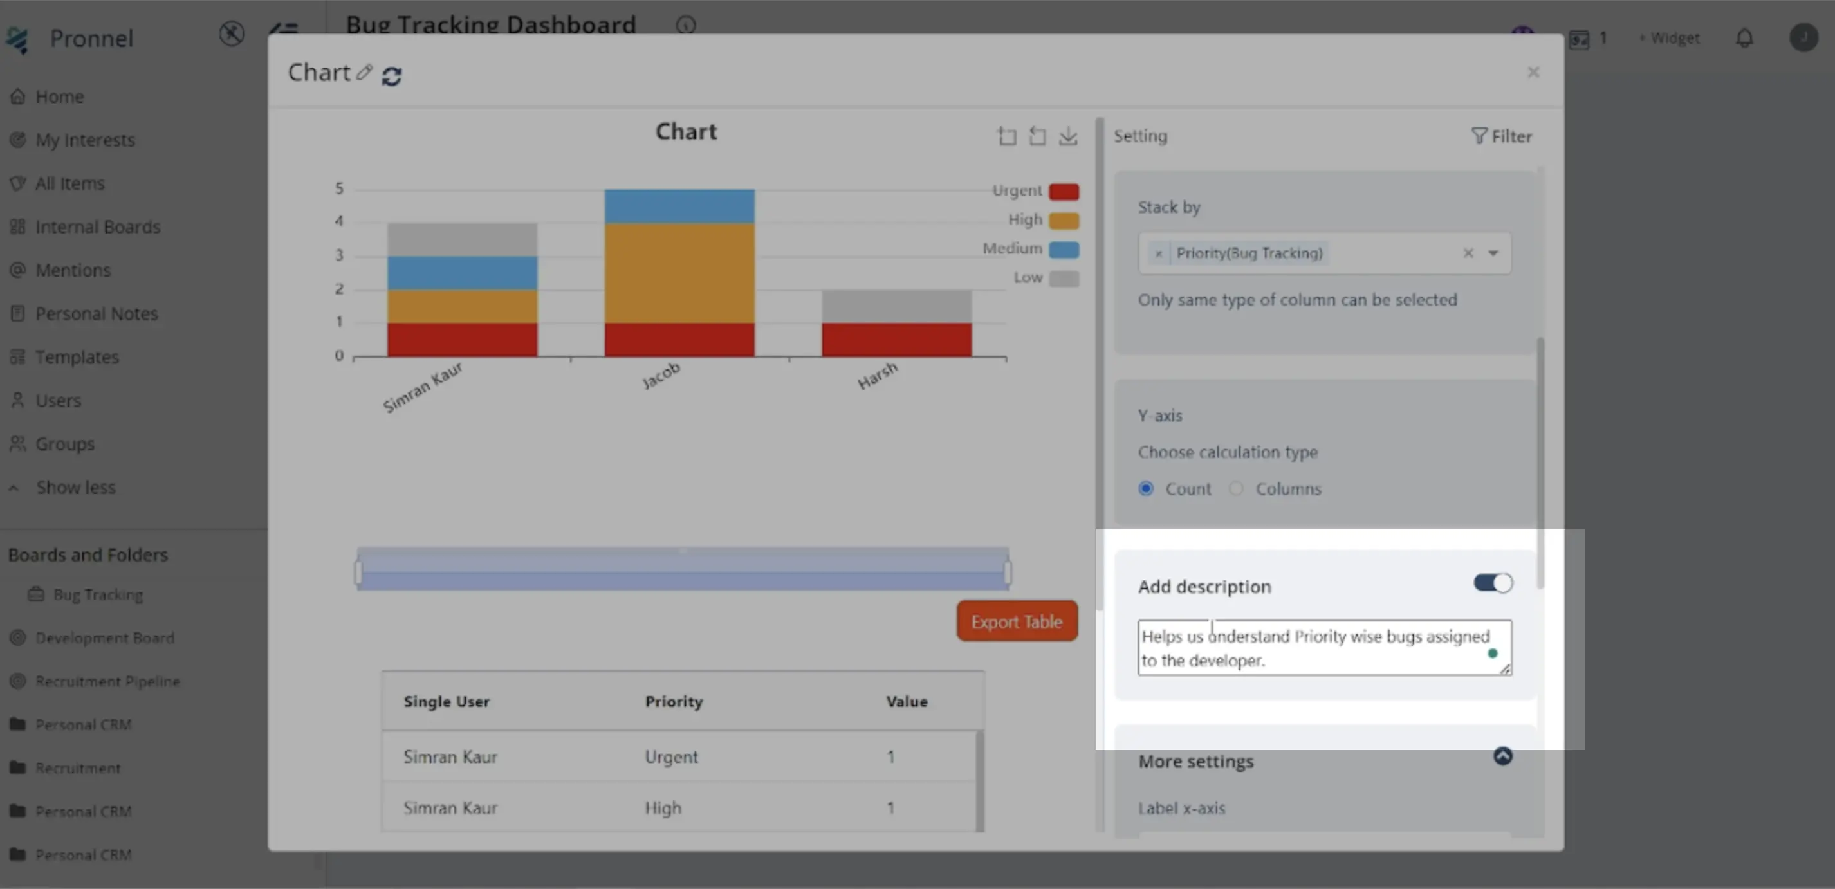Click the Priority column header
Image resolution: width=1835 pixels, height=889 pixels.
[x=674, y=702]
